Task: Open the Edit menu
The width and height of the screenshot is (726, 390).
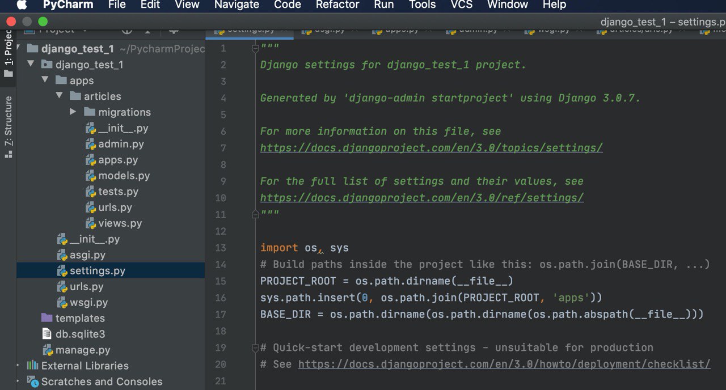Action: pos(150,5)
